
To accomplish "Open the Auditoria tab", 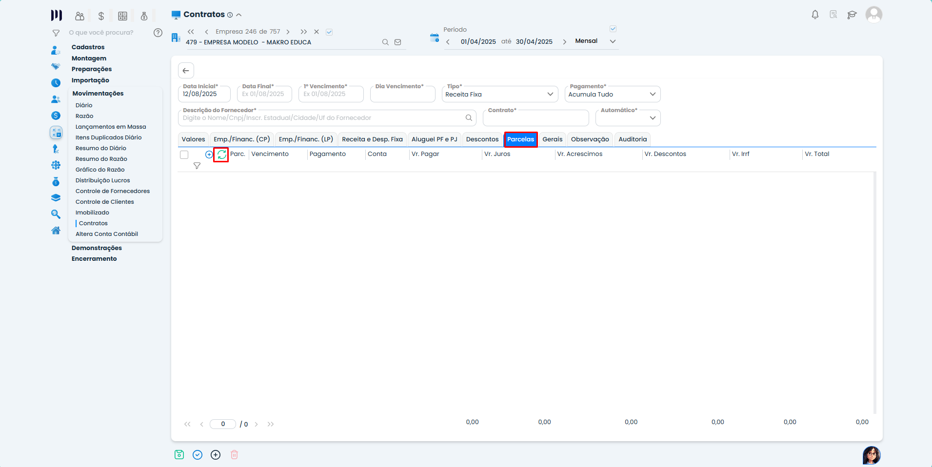I will point(633,139).
